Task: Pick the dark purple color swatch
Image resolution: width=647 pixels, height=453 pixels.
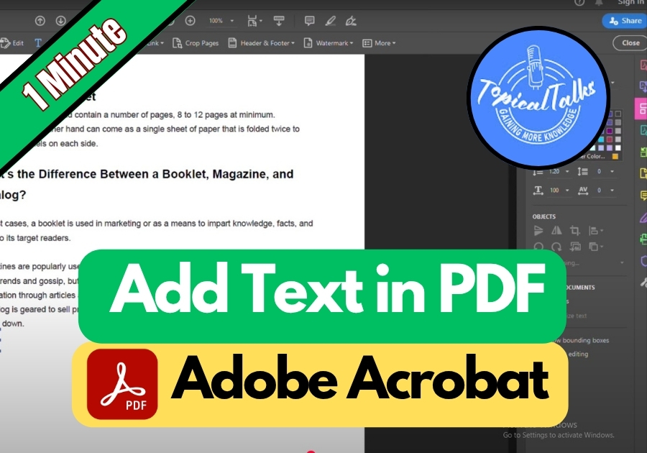Action: [610, 131]
